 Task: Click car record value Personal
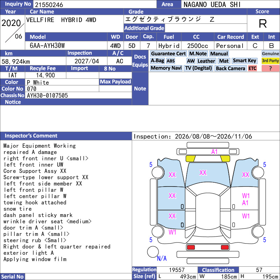(230, 46)
